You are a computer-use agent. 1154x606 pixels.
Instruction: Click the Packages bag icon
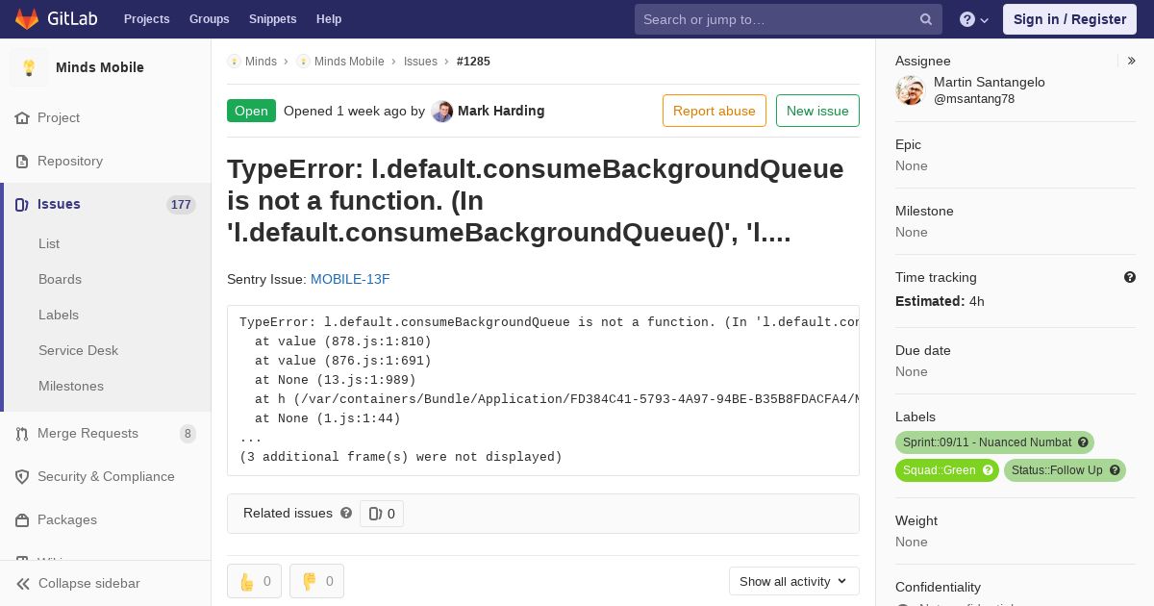click(22, 520)
